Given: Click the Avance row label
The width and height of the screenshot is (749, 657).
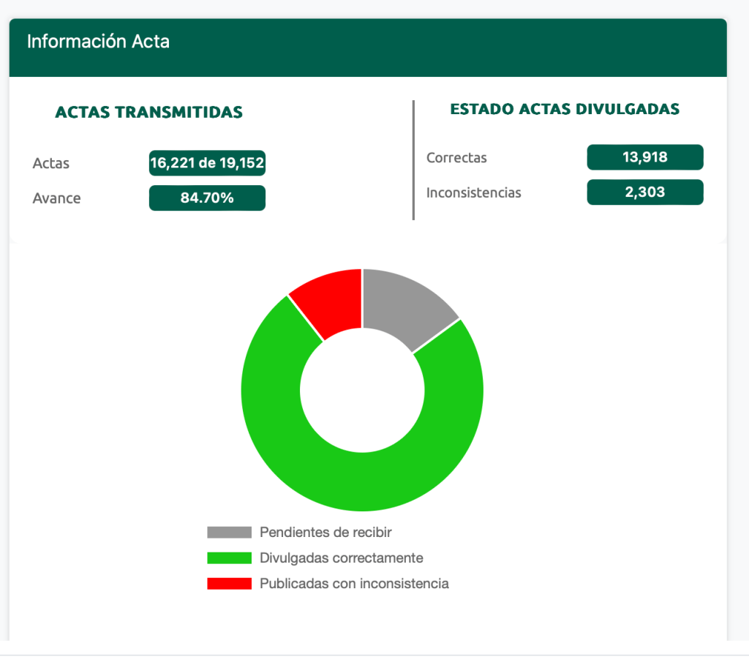Looking at the screenshot, I should [x=56, y=198].
